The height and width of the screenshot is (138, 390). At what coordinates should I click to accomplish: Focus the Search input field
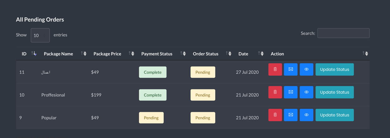pyautogui.click(x=343, y=33)
